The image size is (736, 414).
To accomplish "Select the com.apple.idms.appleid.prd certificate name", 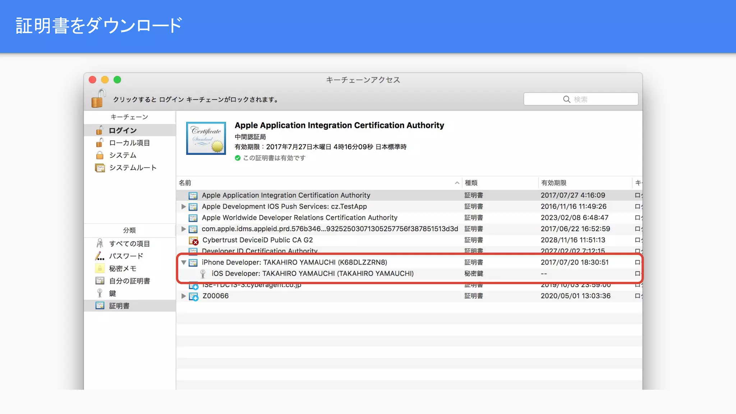I will [x=330, y=229].
